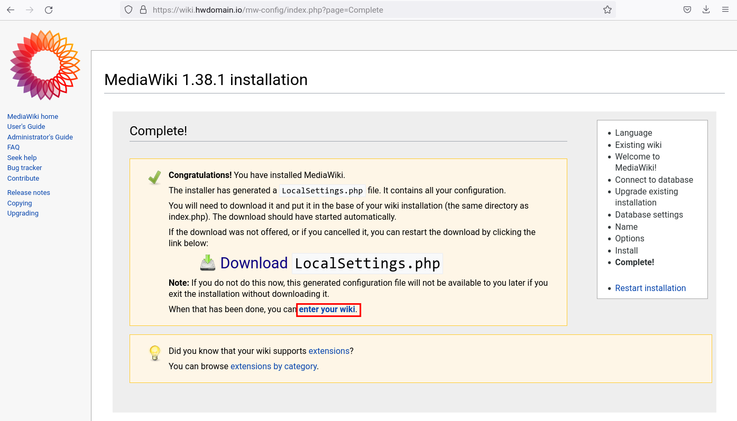This screenshot has width=737, height=421.
Task: Click the padlock site security icon
Action: [143, 10]
